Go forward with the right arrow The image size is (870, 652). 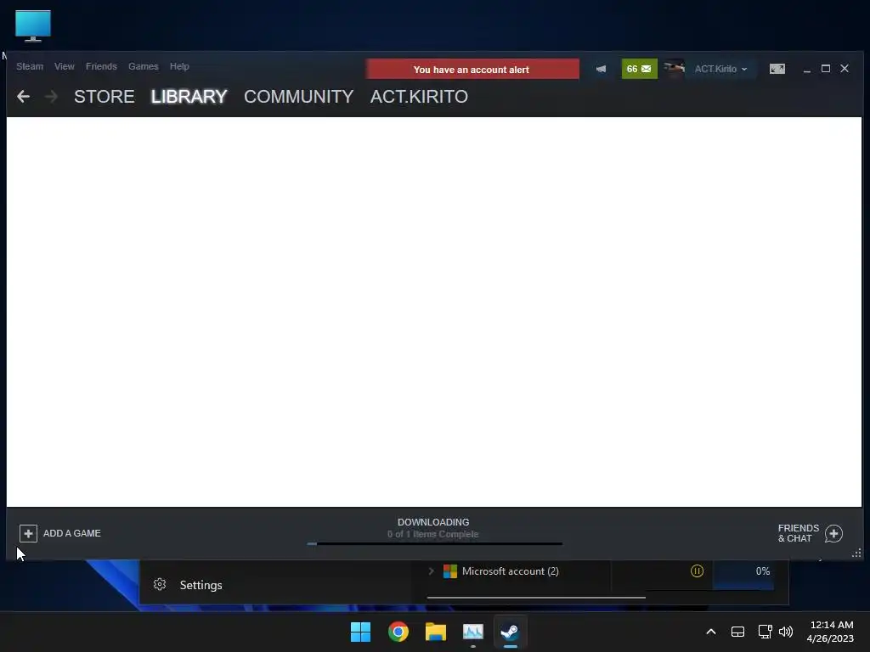click(51, 97)
